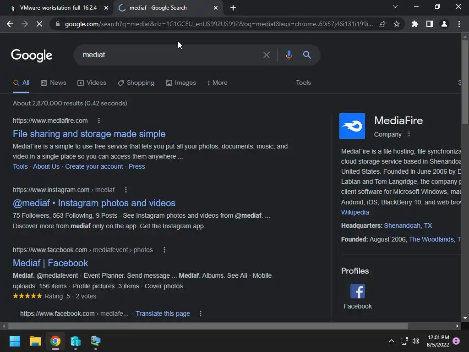This screenshot has width=469, height=352.
Task: Click the MediaFire logo thumbnail
Action: point(352,126)
